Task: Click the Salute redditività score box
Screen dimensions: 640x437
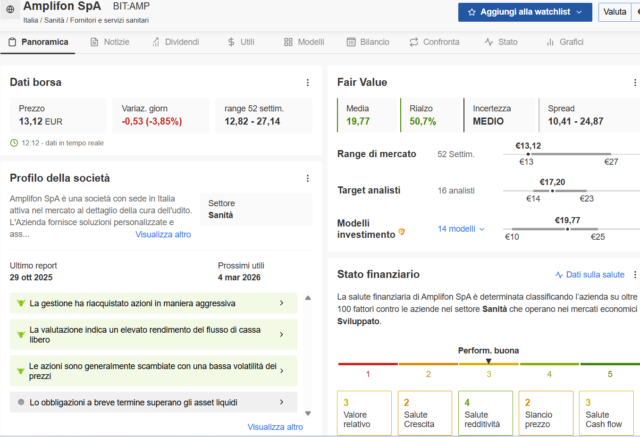Action: [485, 413]
